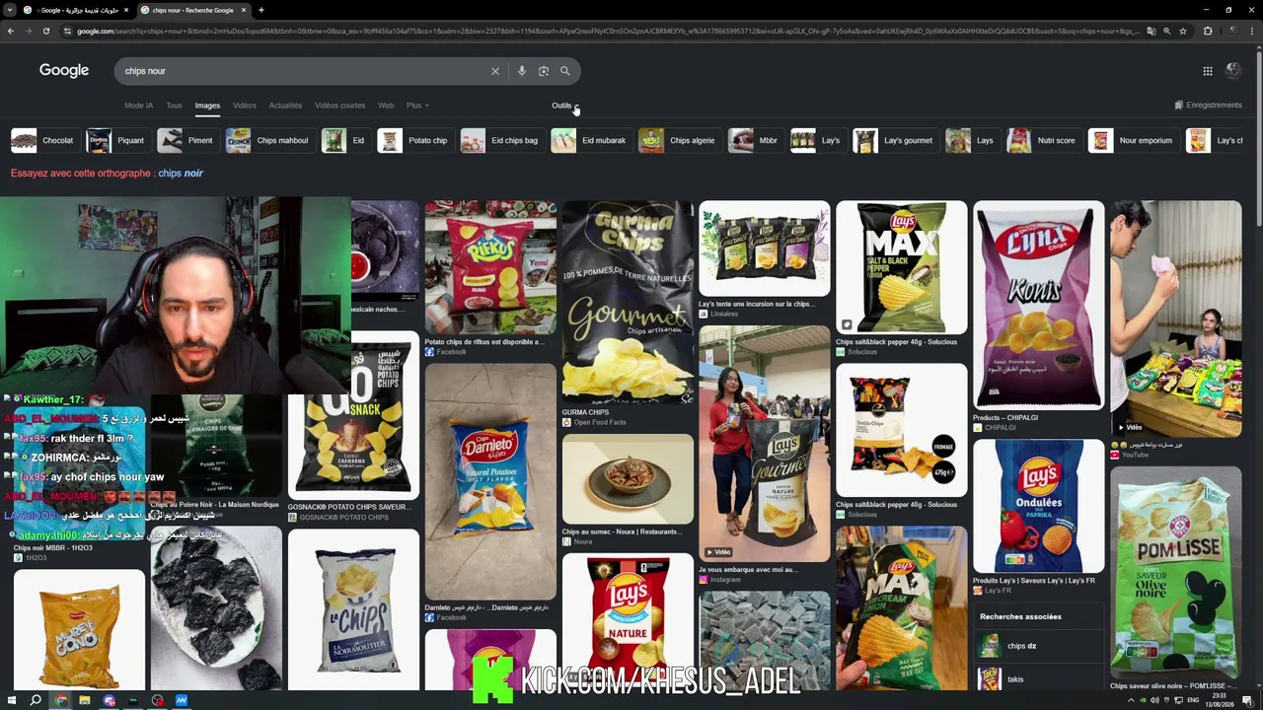Open the Chrome tab search dropdown
1263x710 pixels.
[x=9, y=10]
